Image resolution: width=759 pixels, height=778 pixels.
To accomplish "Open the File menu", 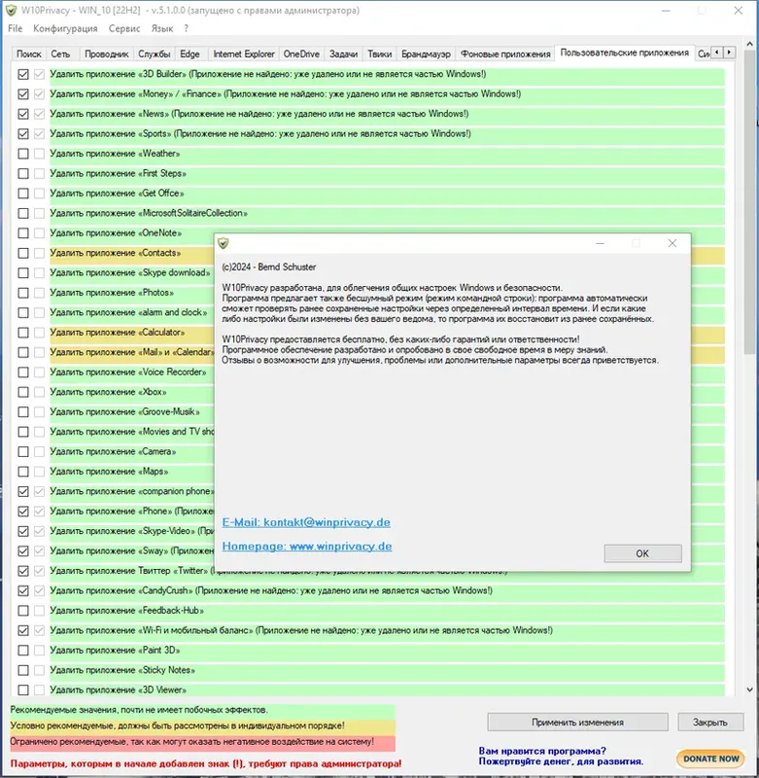I will click(x=15, y=29).
